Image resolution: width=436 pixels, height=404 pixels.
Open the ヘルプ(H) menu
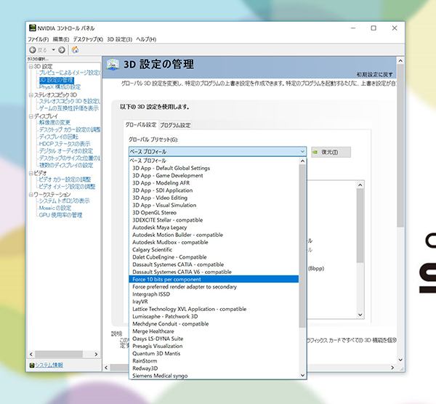(146, 39)
